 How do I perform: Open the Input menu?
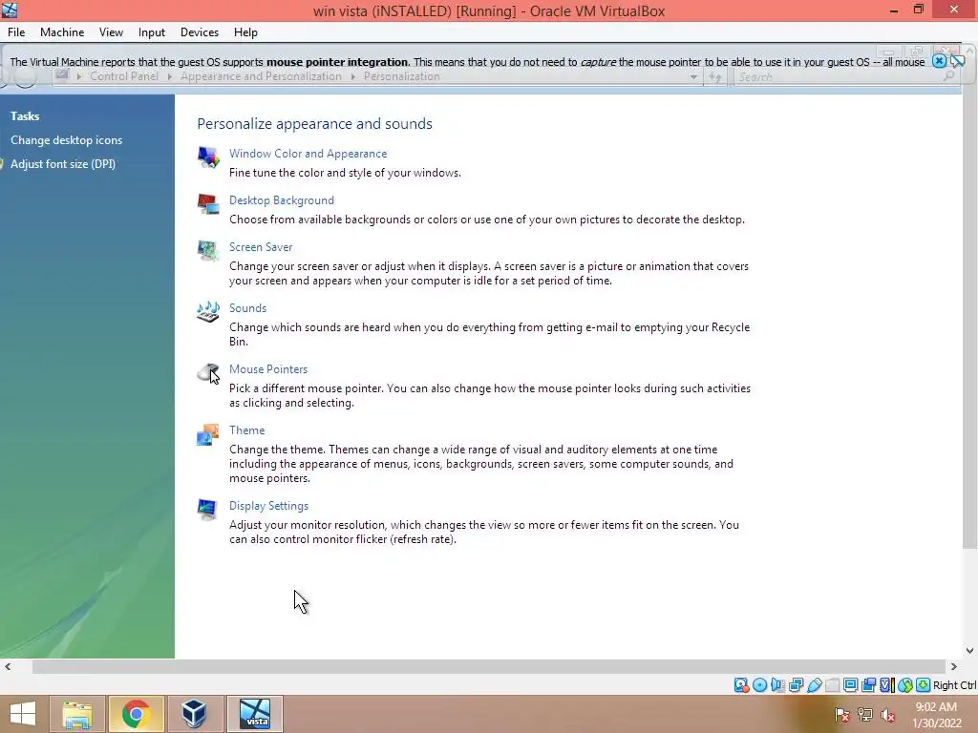152,32
